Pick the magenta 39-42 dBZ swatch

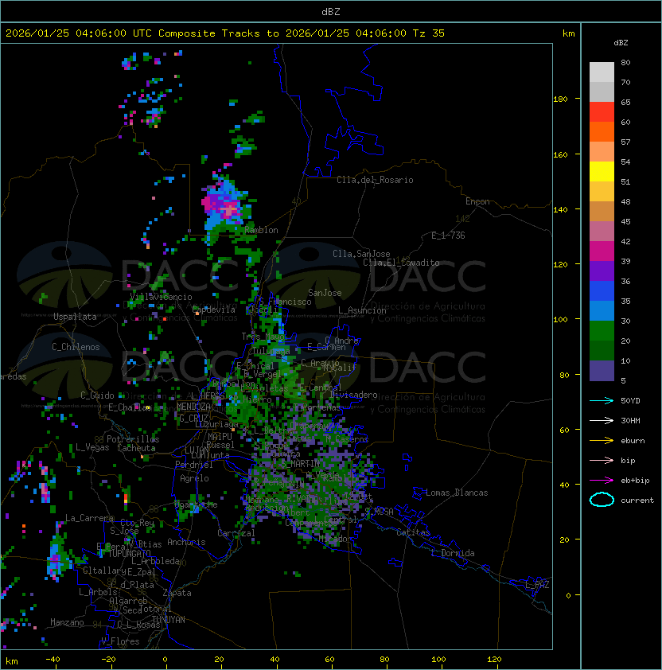click(x=602, y=251)
